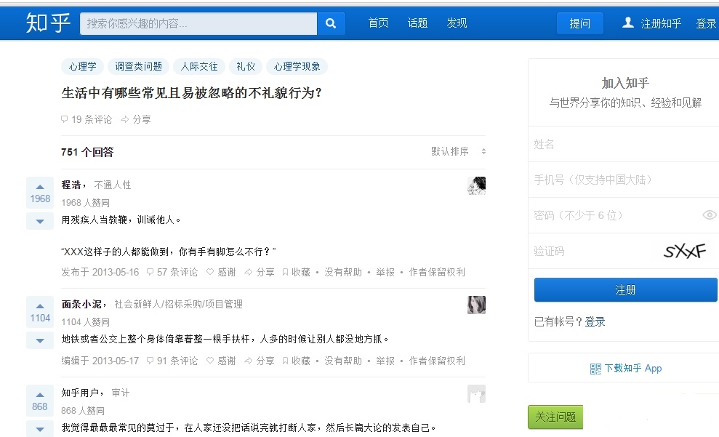Click 注册知乎 in header
Viewport: 719px width, 437px height.
coord(661,23)
